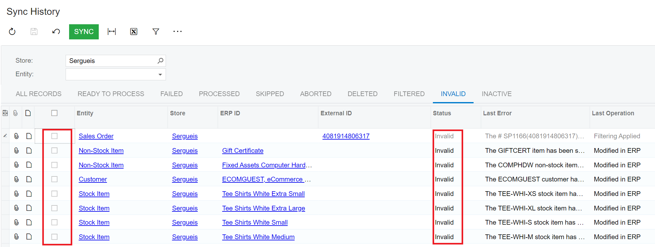Check the Sales Order row checkbox
This screenshot has height=247, width=655.
54,136
